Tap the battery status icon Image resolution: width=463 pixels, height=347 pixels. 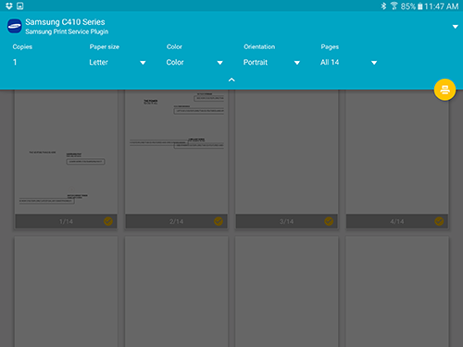pos(419,6)
